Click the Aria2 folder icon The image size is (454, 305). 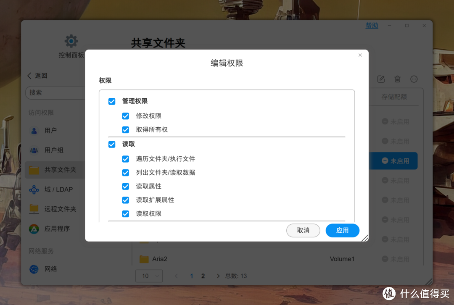click(144, 259)
